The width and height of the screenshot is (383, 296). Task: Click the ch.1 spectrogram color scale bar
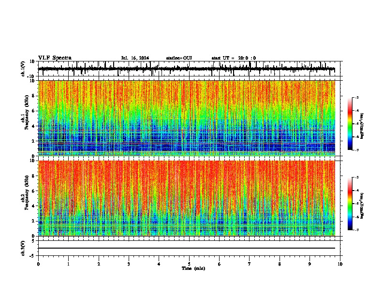tap(350, 124)
